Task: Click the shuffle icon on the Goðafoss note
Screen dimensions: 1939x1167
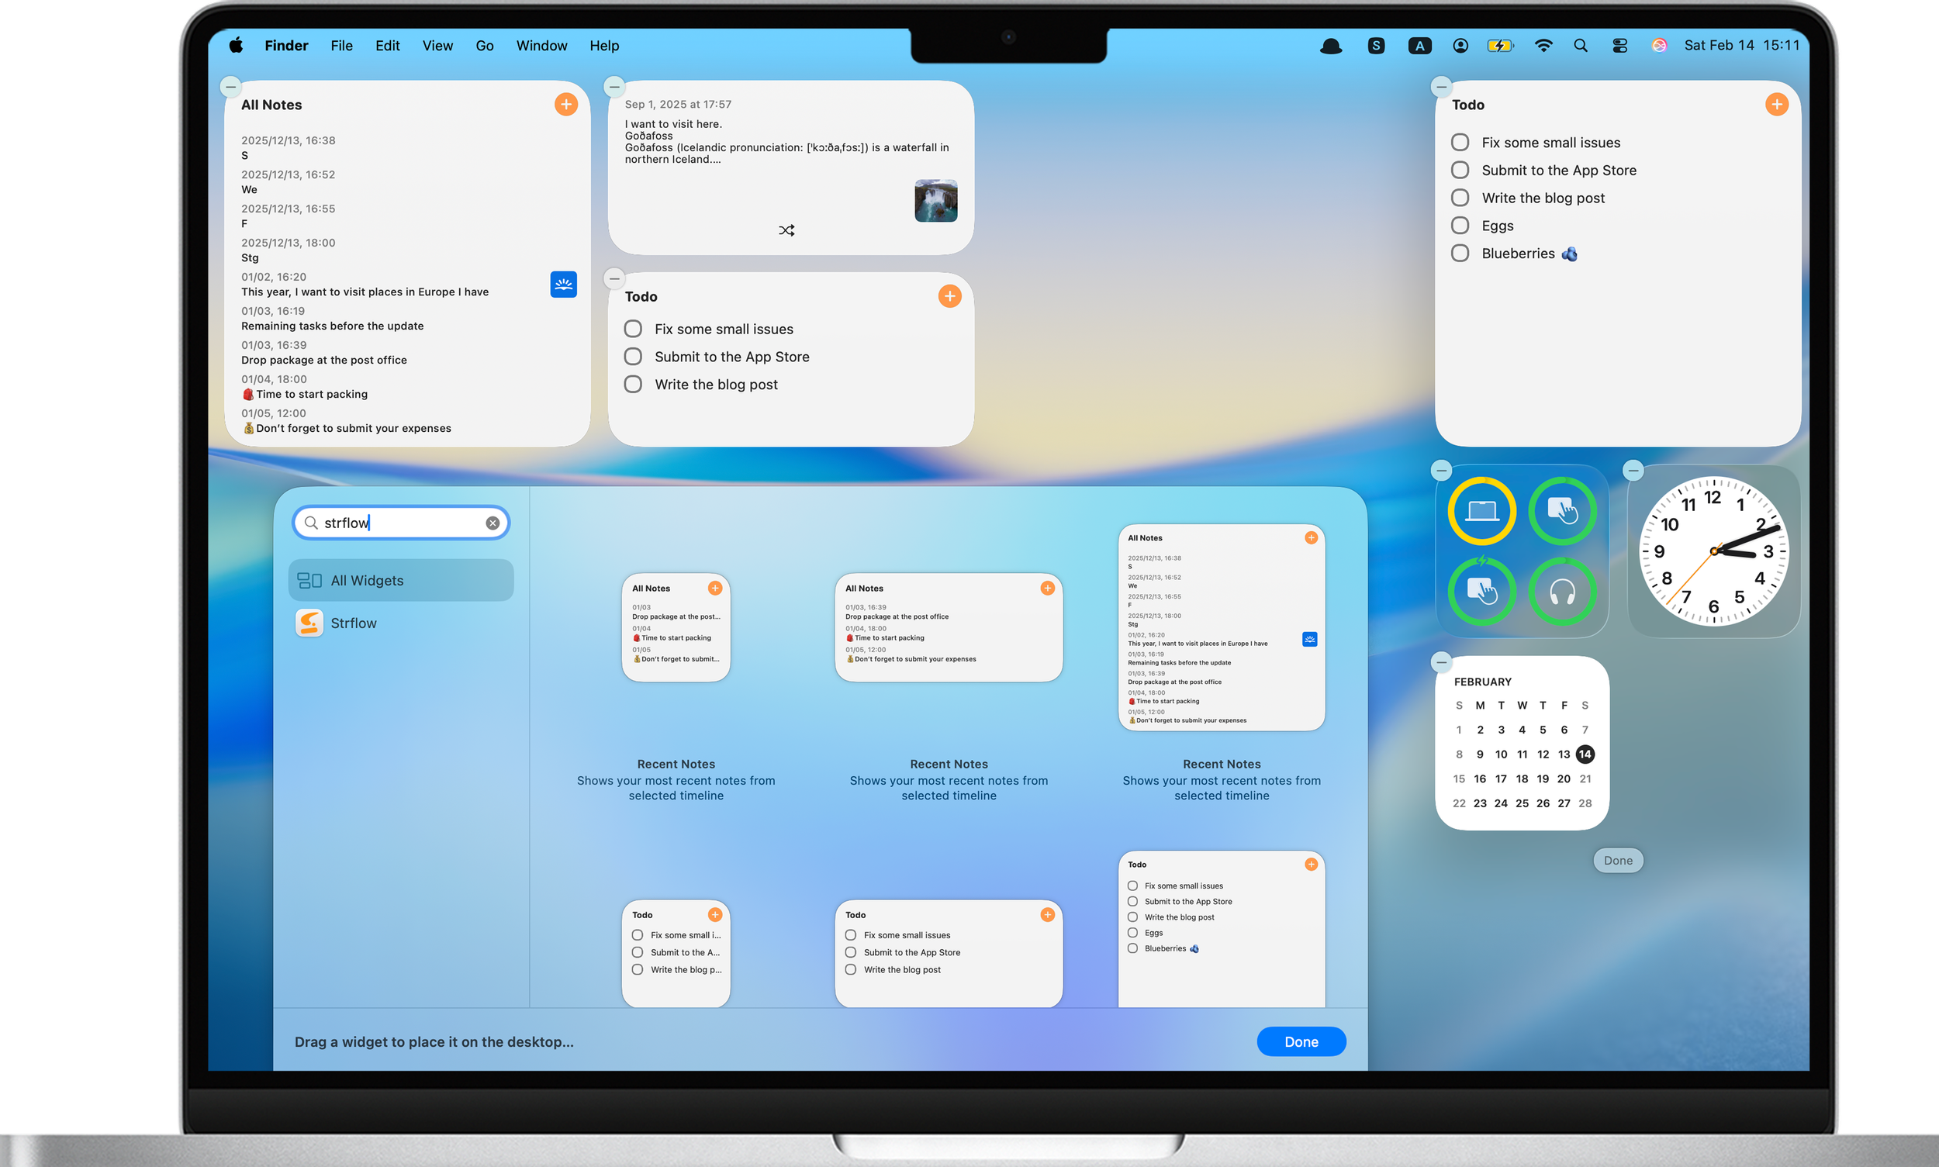Action: [x=786, y=230]
